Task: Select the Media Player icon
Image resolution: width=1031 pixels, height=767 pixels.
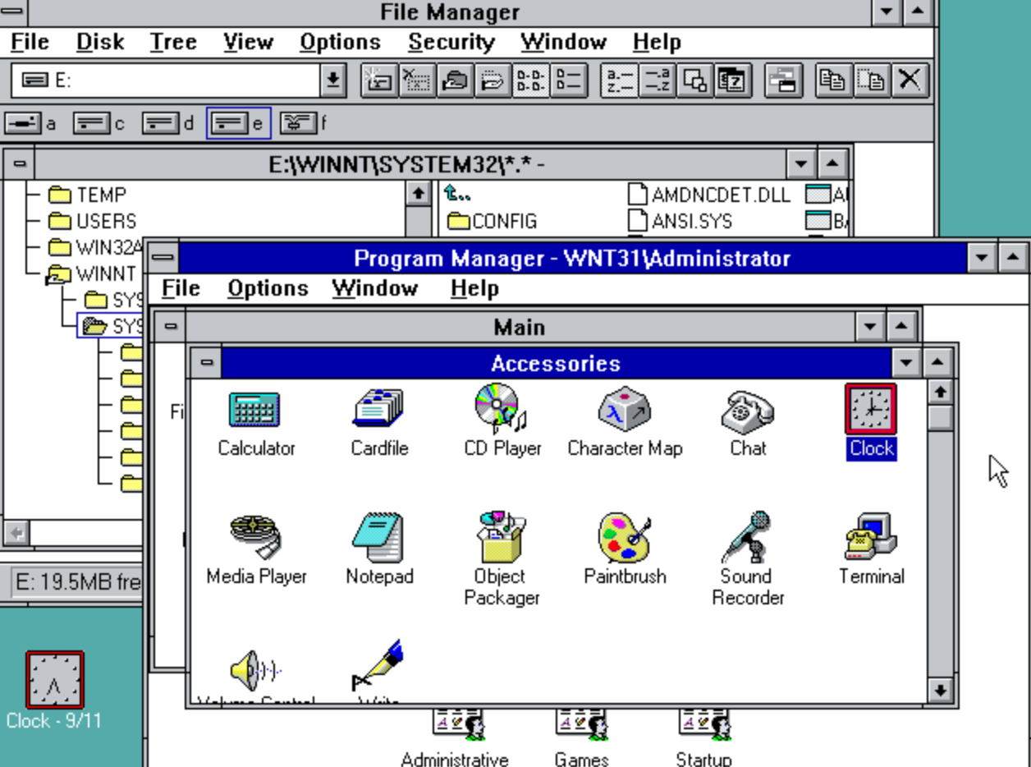Action: (x=255, y=537)
